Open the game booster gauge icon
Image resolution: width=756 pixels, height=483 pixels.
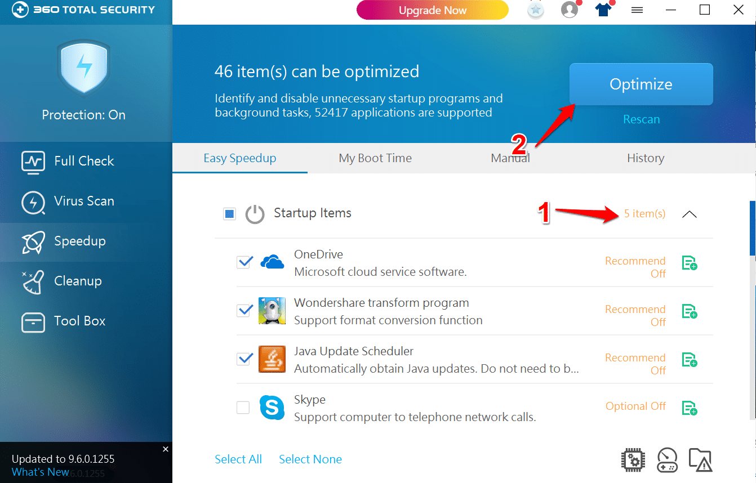(x=667, y=460)
